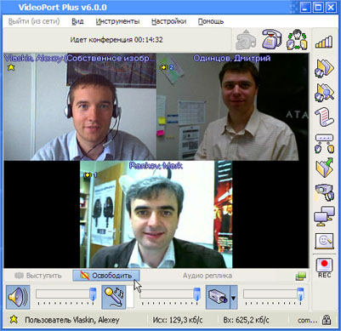The width and height of the screenshot is (341, 331).
Task: Toggle the speaker mute button
Action: pyautogui.click(x=18, y=297)
